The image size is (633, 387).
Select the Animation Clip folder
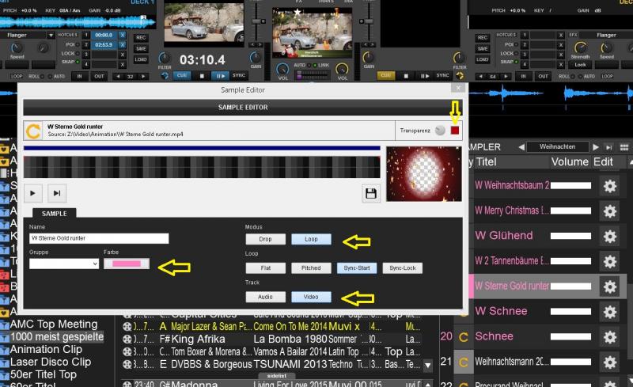click(45, 349)
